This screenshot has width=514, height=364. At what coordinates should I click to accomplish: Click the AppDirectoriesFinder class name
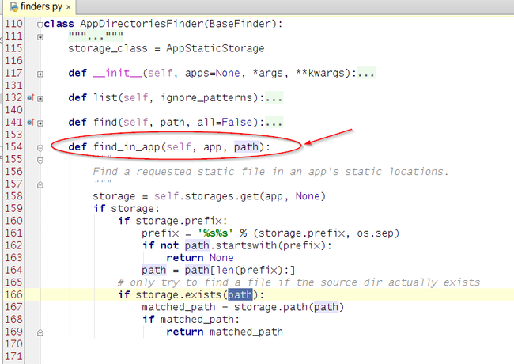142,24
